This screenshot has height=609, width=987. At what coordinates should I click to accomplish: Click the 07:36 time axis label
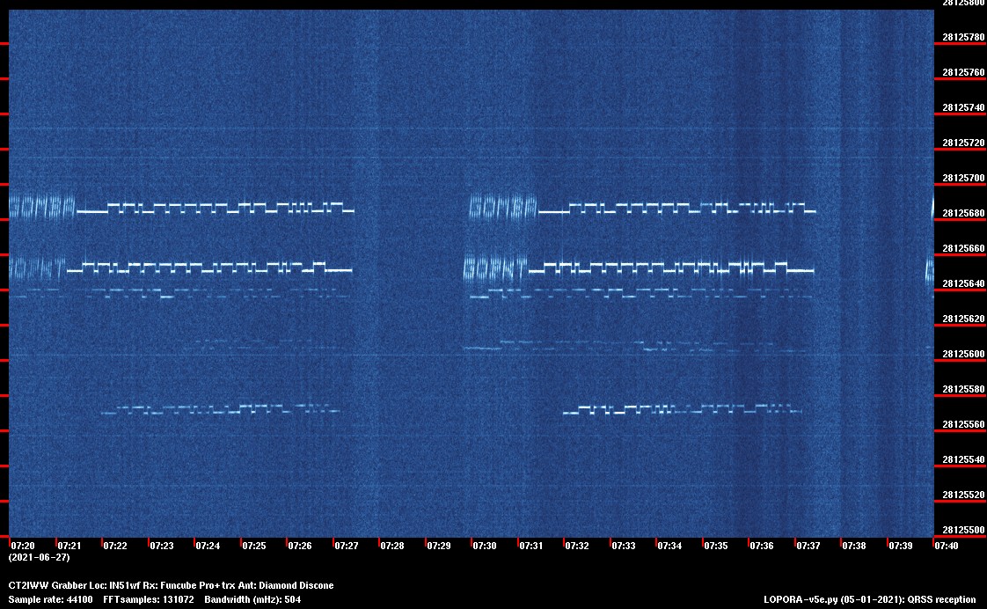click(762, 546)
